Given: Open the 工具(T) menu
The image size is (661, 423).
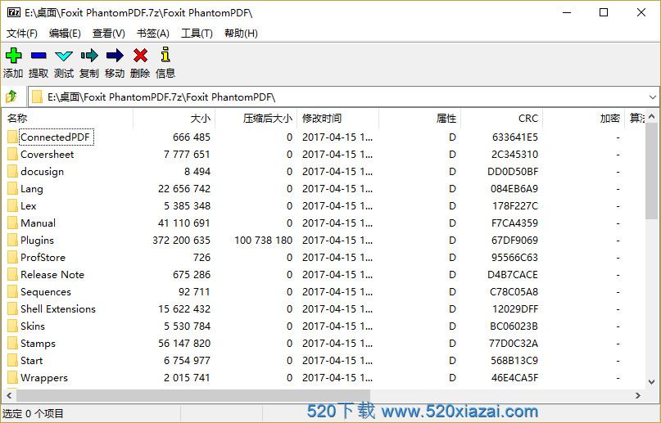Looking at the screenshot, I should (197, 34).
